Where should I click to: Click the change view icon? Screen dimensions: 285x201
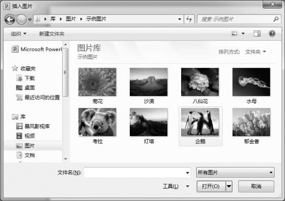click(234, 33)
